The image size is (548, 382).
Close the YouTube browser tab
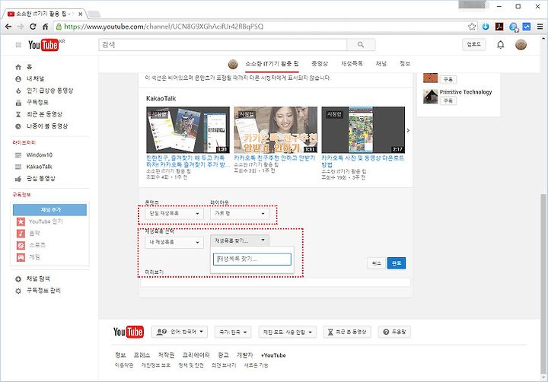(x=81, y=14)
